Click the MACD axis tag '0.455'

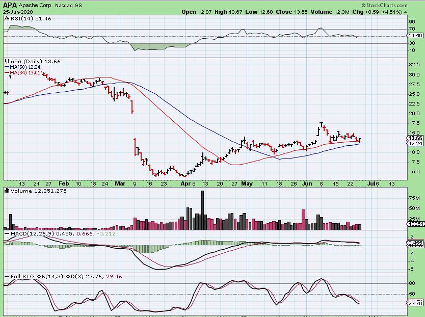click(x=415, y=243)
